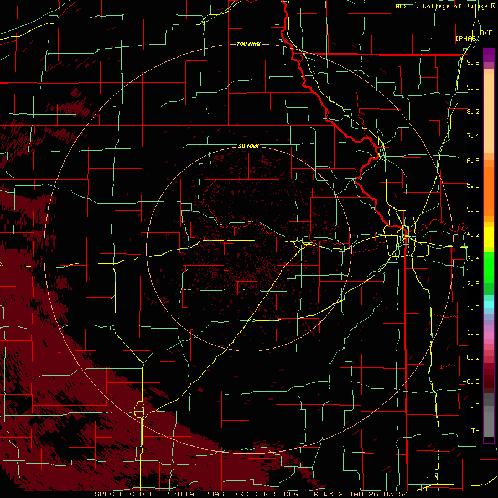Click the '4.2' legend value
498x498 pixels.
pos(473,235)
